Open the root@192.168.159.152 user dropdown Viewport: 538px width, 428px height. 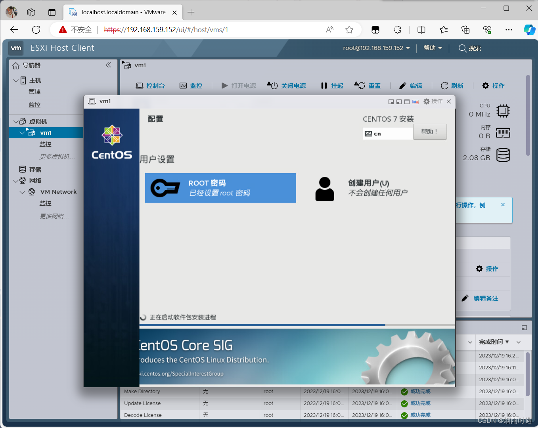[376, 48]
